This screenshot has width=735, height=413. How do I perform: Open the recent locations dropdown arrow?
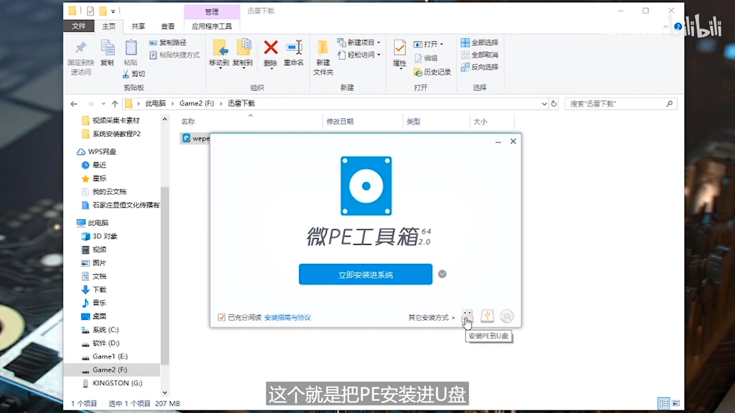pos(103,104)
